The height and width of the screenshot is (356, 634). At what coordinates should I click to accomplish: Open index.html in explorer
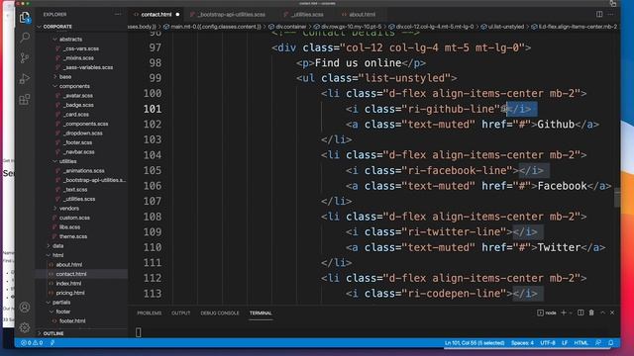pos(68,284)
